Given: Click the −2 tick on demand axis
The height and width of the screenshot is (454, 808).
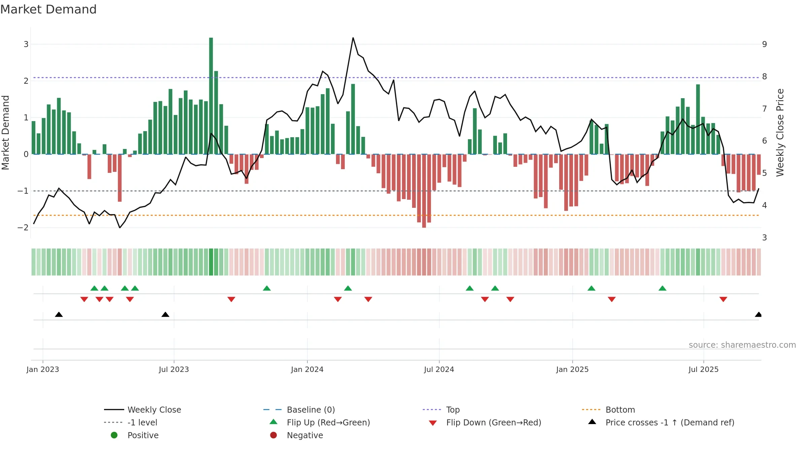Looking at the screenshot, I should (x=23, y=228).
